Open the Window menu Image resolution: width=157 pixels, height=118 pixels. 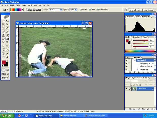42,5
